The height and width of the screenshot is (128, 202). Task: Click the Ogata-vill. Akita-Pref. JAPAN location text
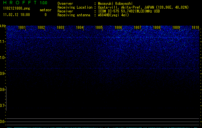pos(143,7)
